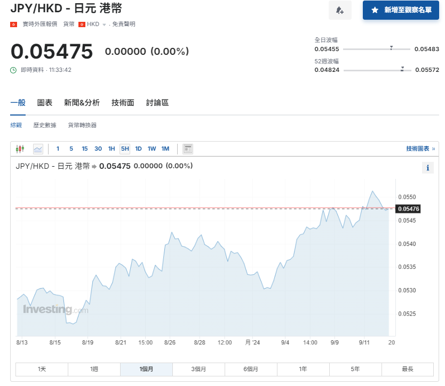Image resolution: width=445 pixels, height=386 pixels.
Task: Switch chart timeframe to 1D
Action: (x=138, y=149)
